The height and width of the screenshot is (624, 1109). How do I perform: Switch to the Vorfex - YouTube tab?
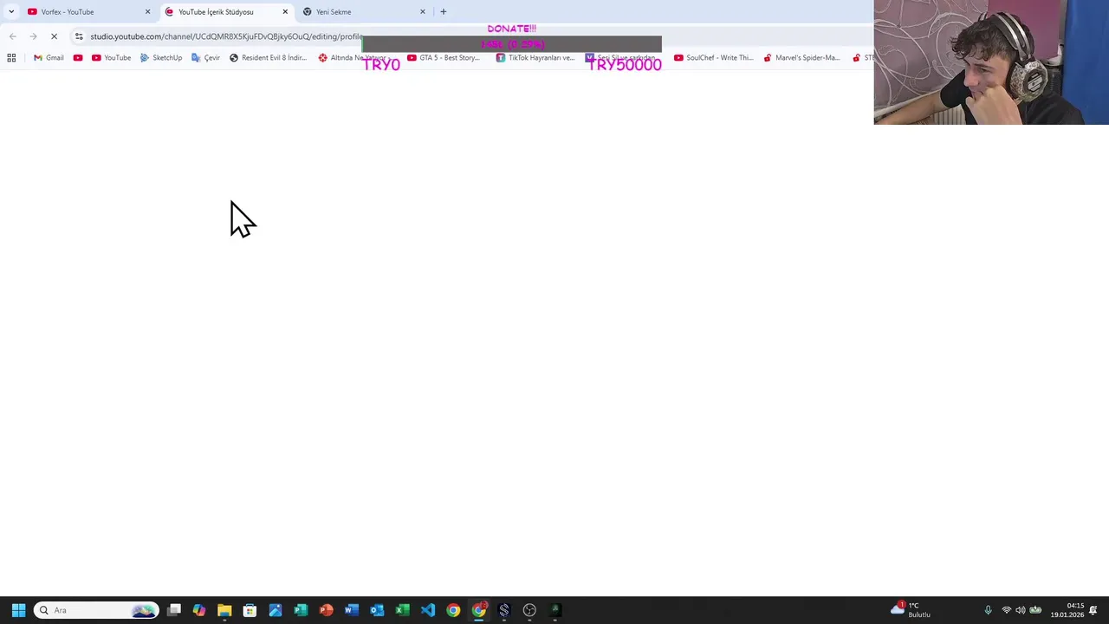pyautogui.click(x=87, y=11)
